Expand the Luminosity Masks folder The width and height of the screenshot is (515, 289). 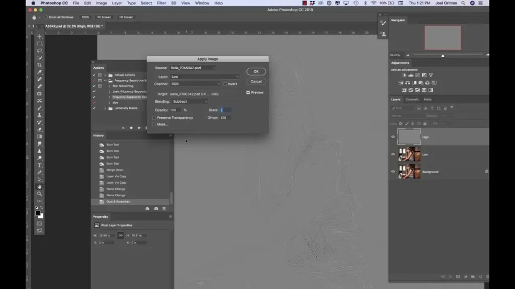coord(105,108)
